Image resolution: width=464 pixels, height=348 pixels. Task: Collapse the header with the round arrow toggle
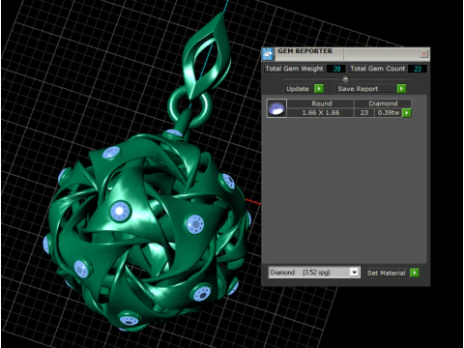point(345,78)
